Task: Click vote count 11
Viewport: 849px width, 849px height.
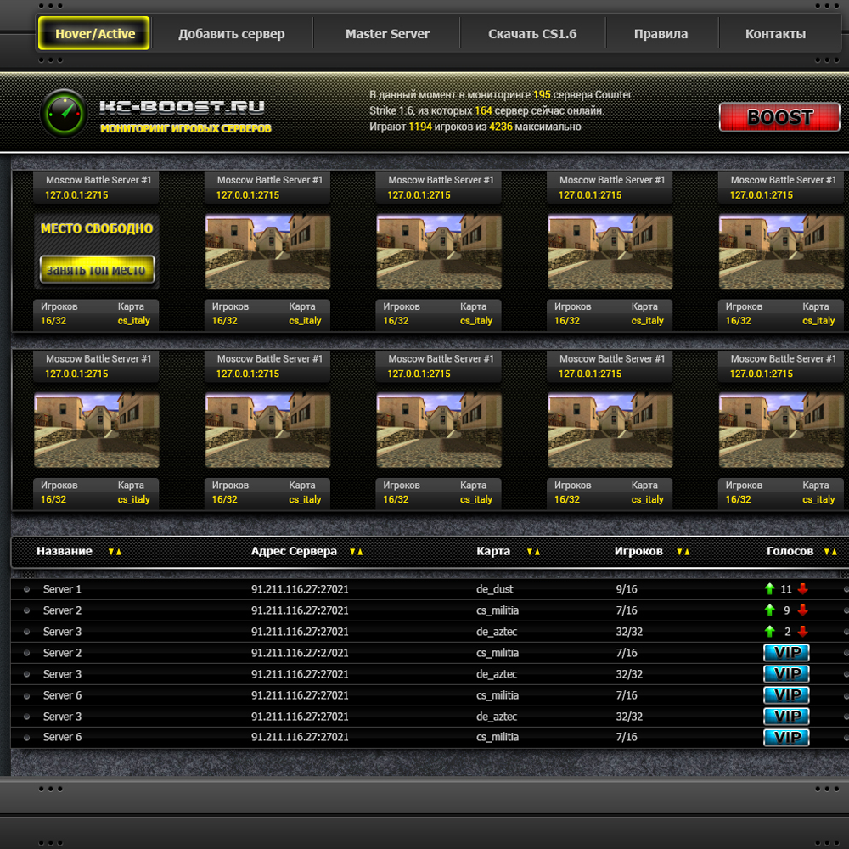Action: pos(786,589)
